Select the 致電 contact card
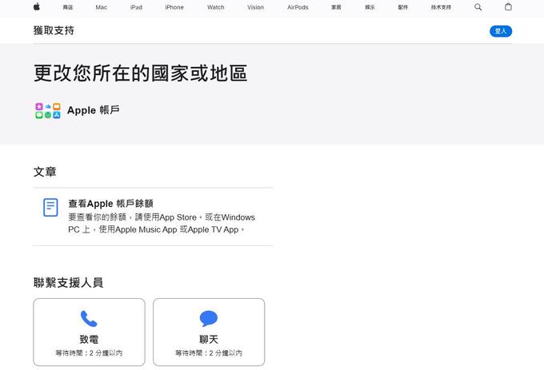The width and height of the screenshot is (544, 370). [x=89, y=332]
